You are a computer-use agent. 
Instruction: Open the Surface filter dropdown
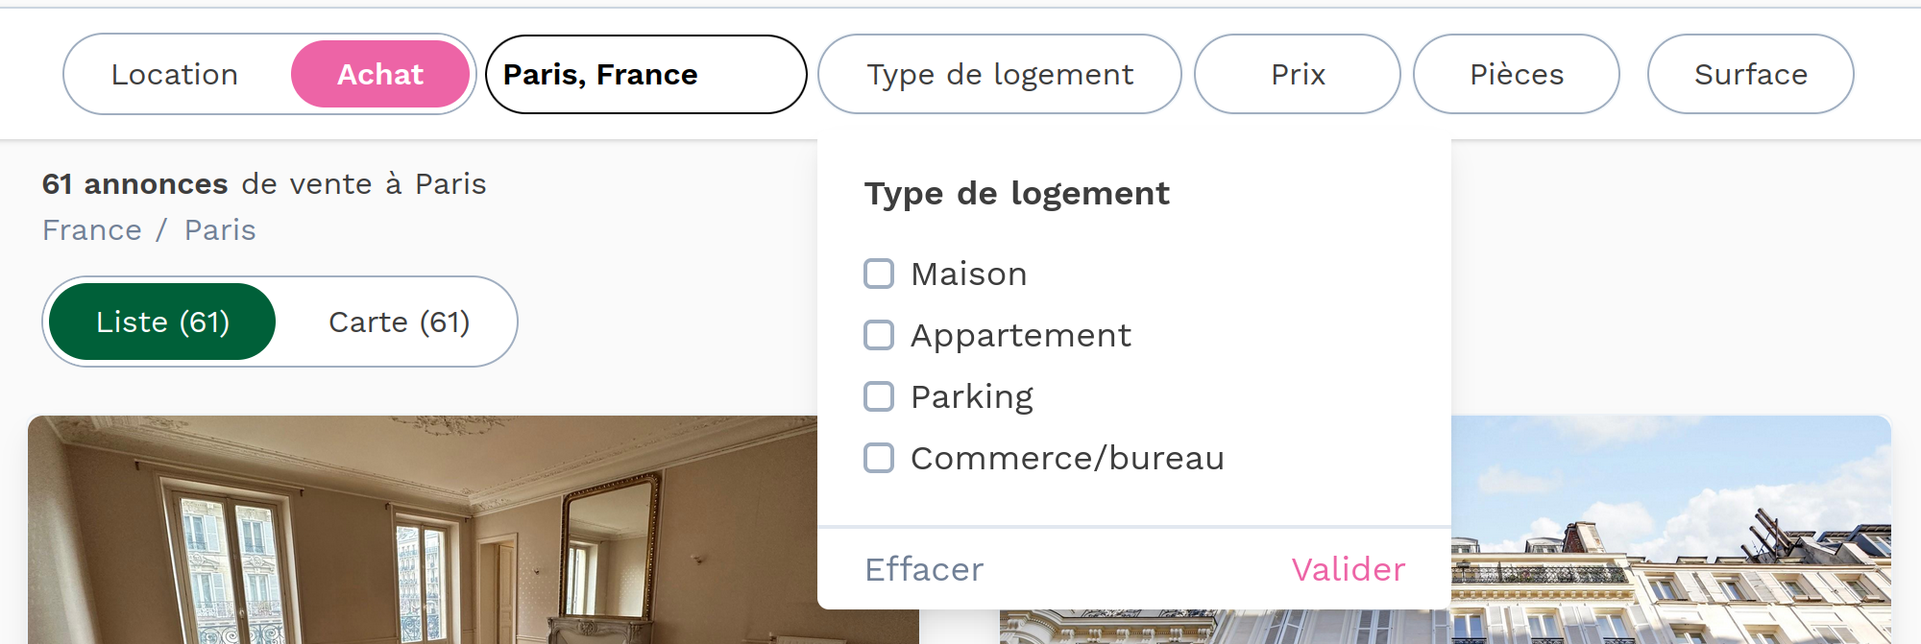coord(1750,74)
